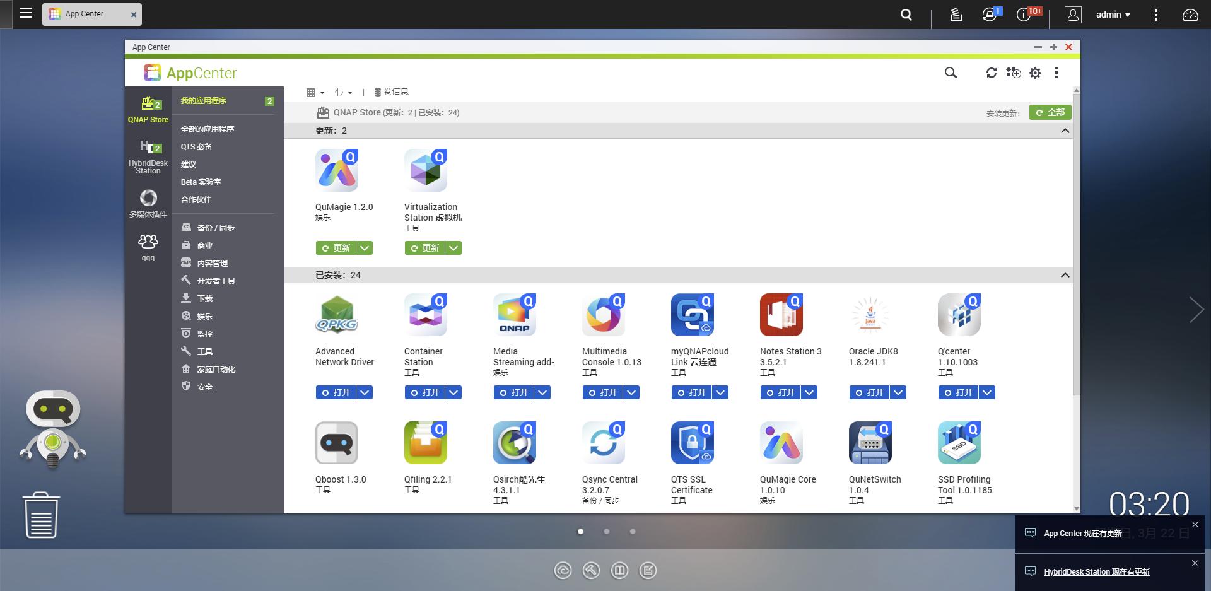
Task: Expand Advanced Network Driver open options
Action: point(365,392)
